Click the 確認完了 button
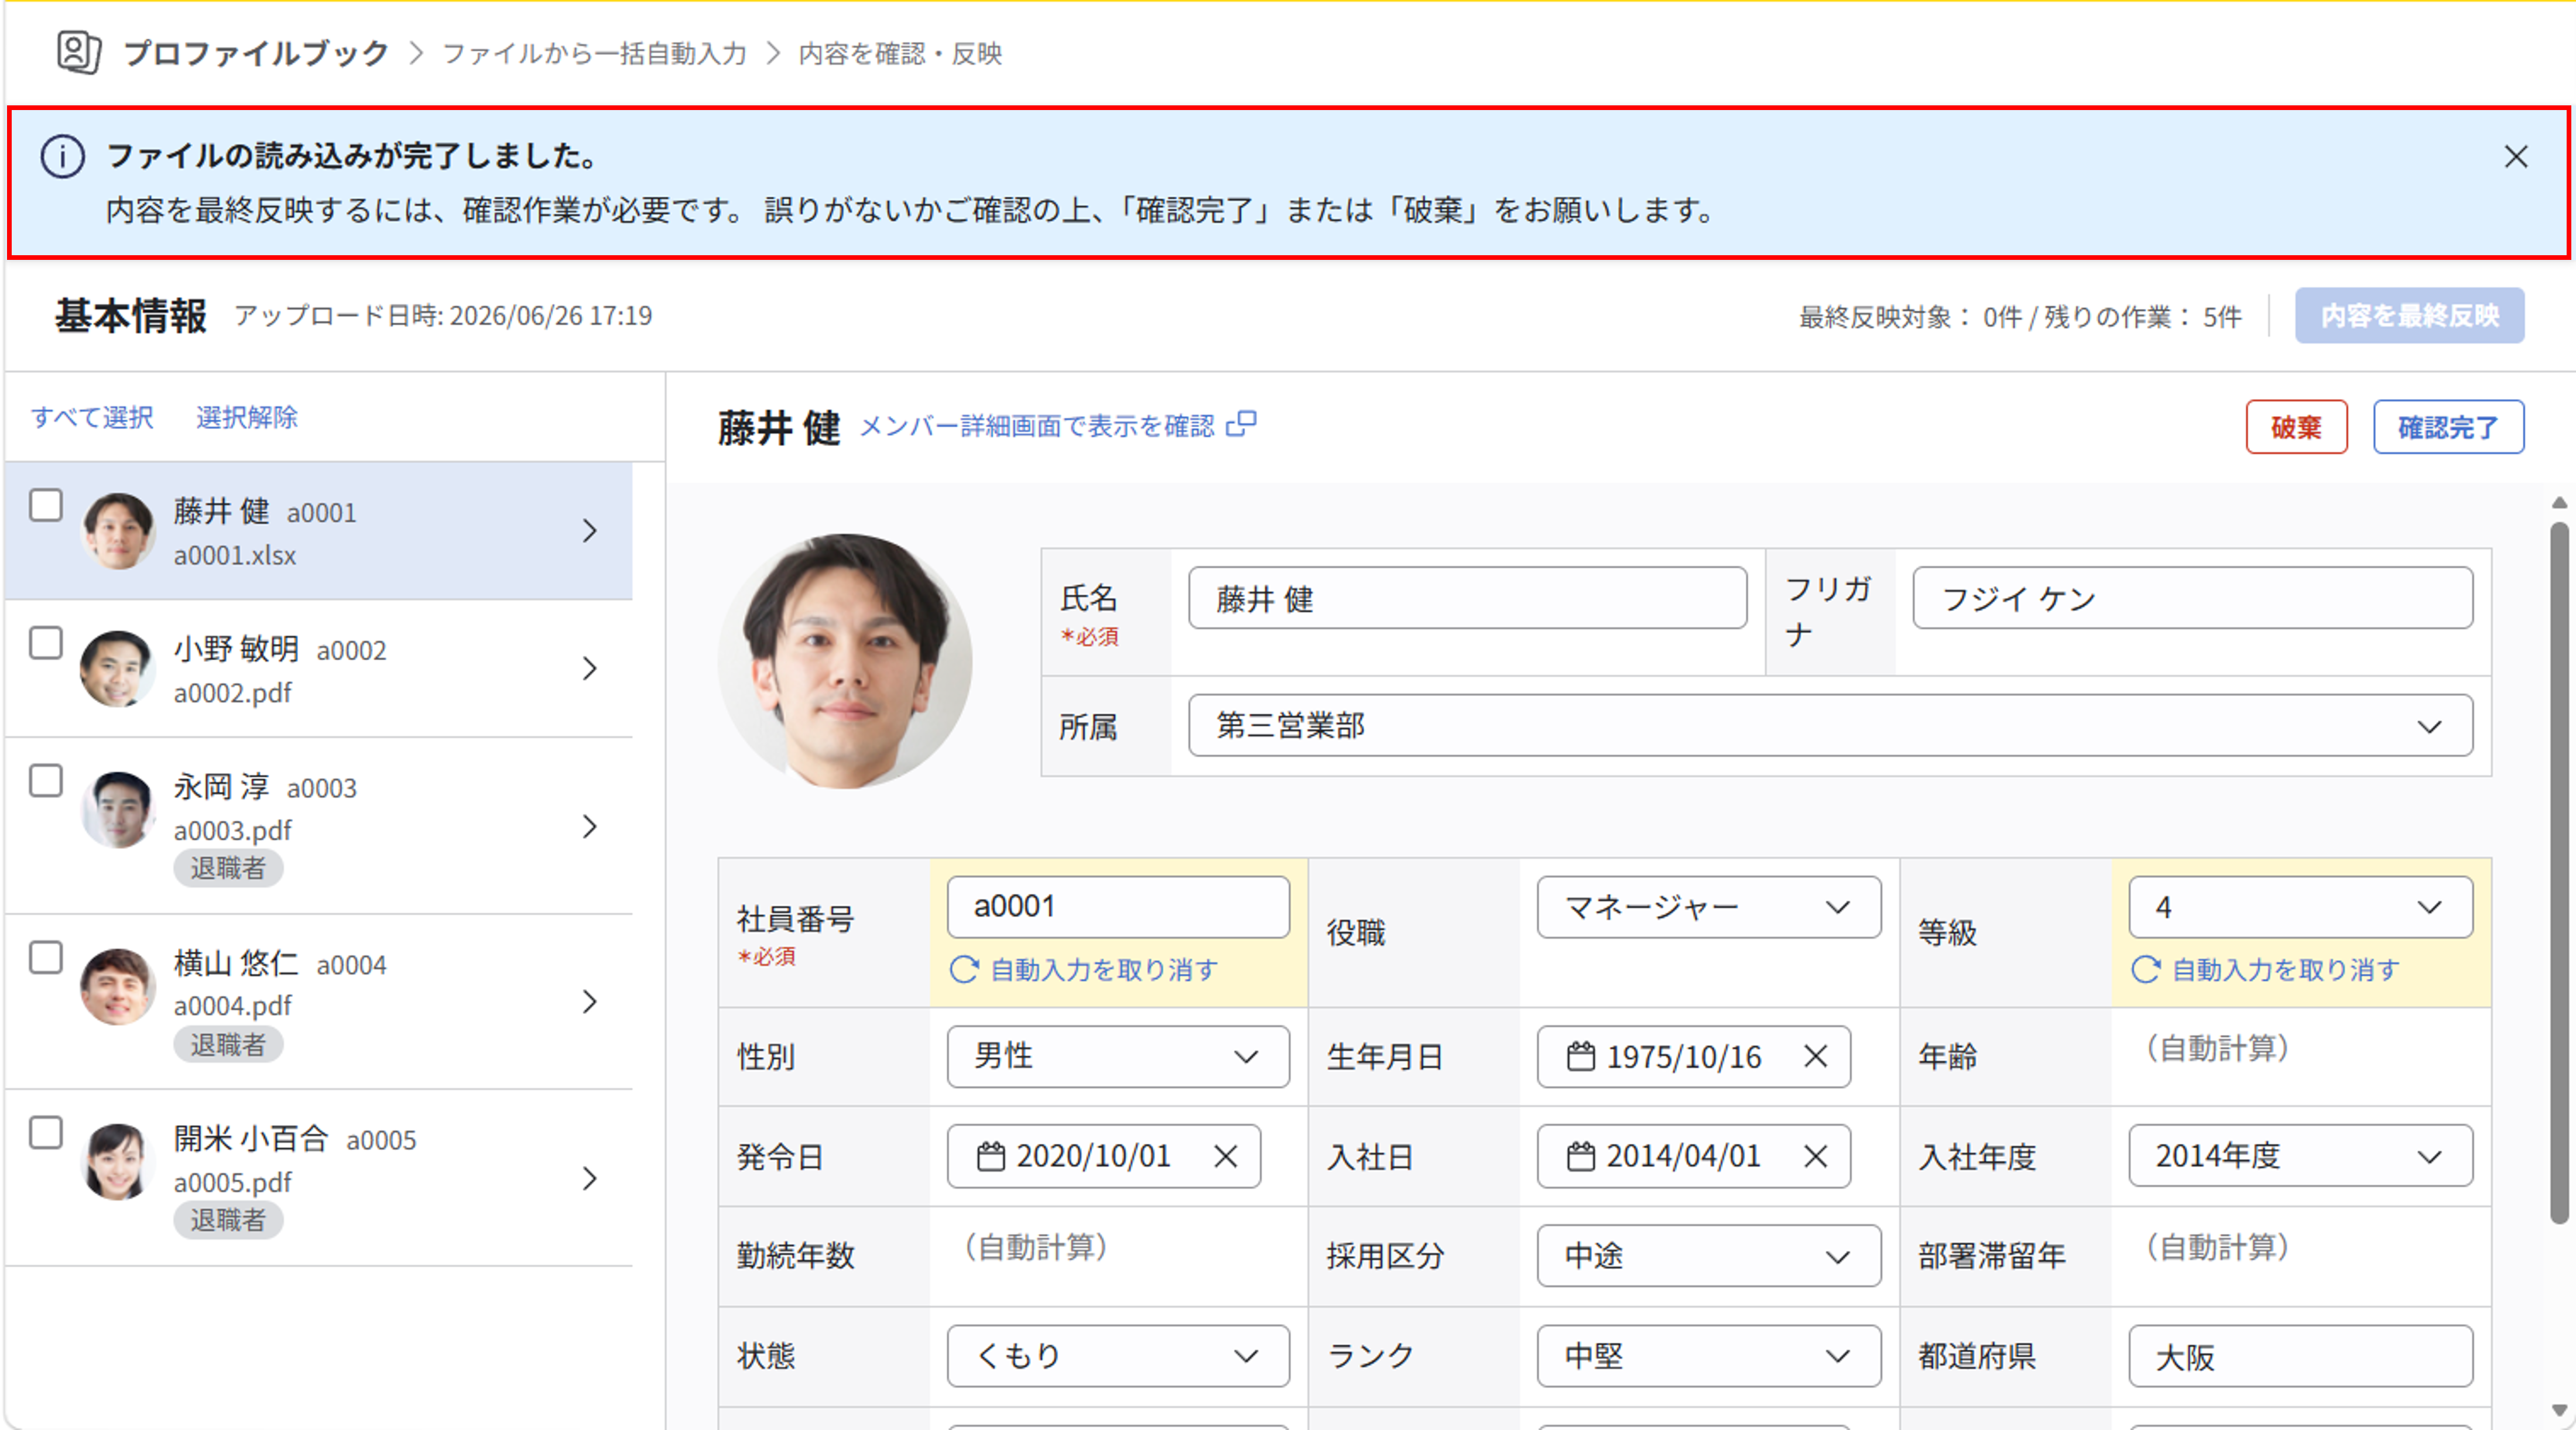 coord(2448,427)
